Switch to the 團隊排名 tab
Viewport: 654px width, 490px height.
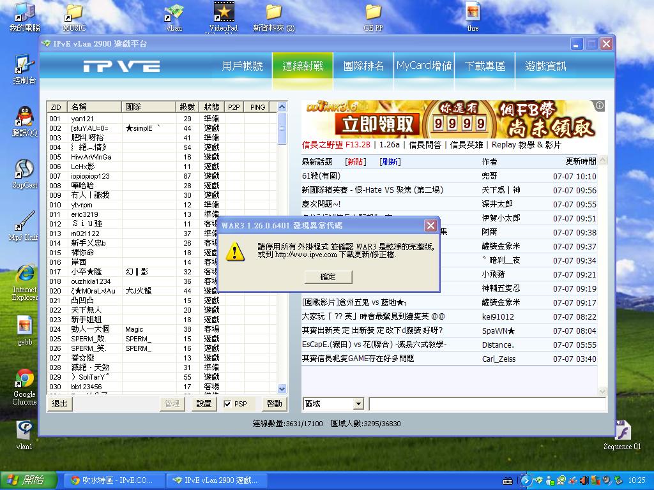tap(363, 66)
